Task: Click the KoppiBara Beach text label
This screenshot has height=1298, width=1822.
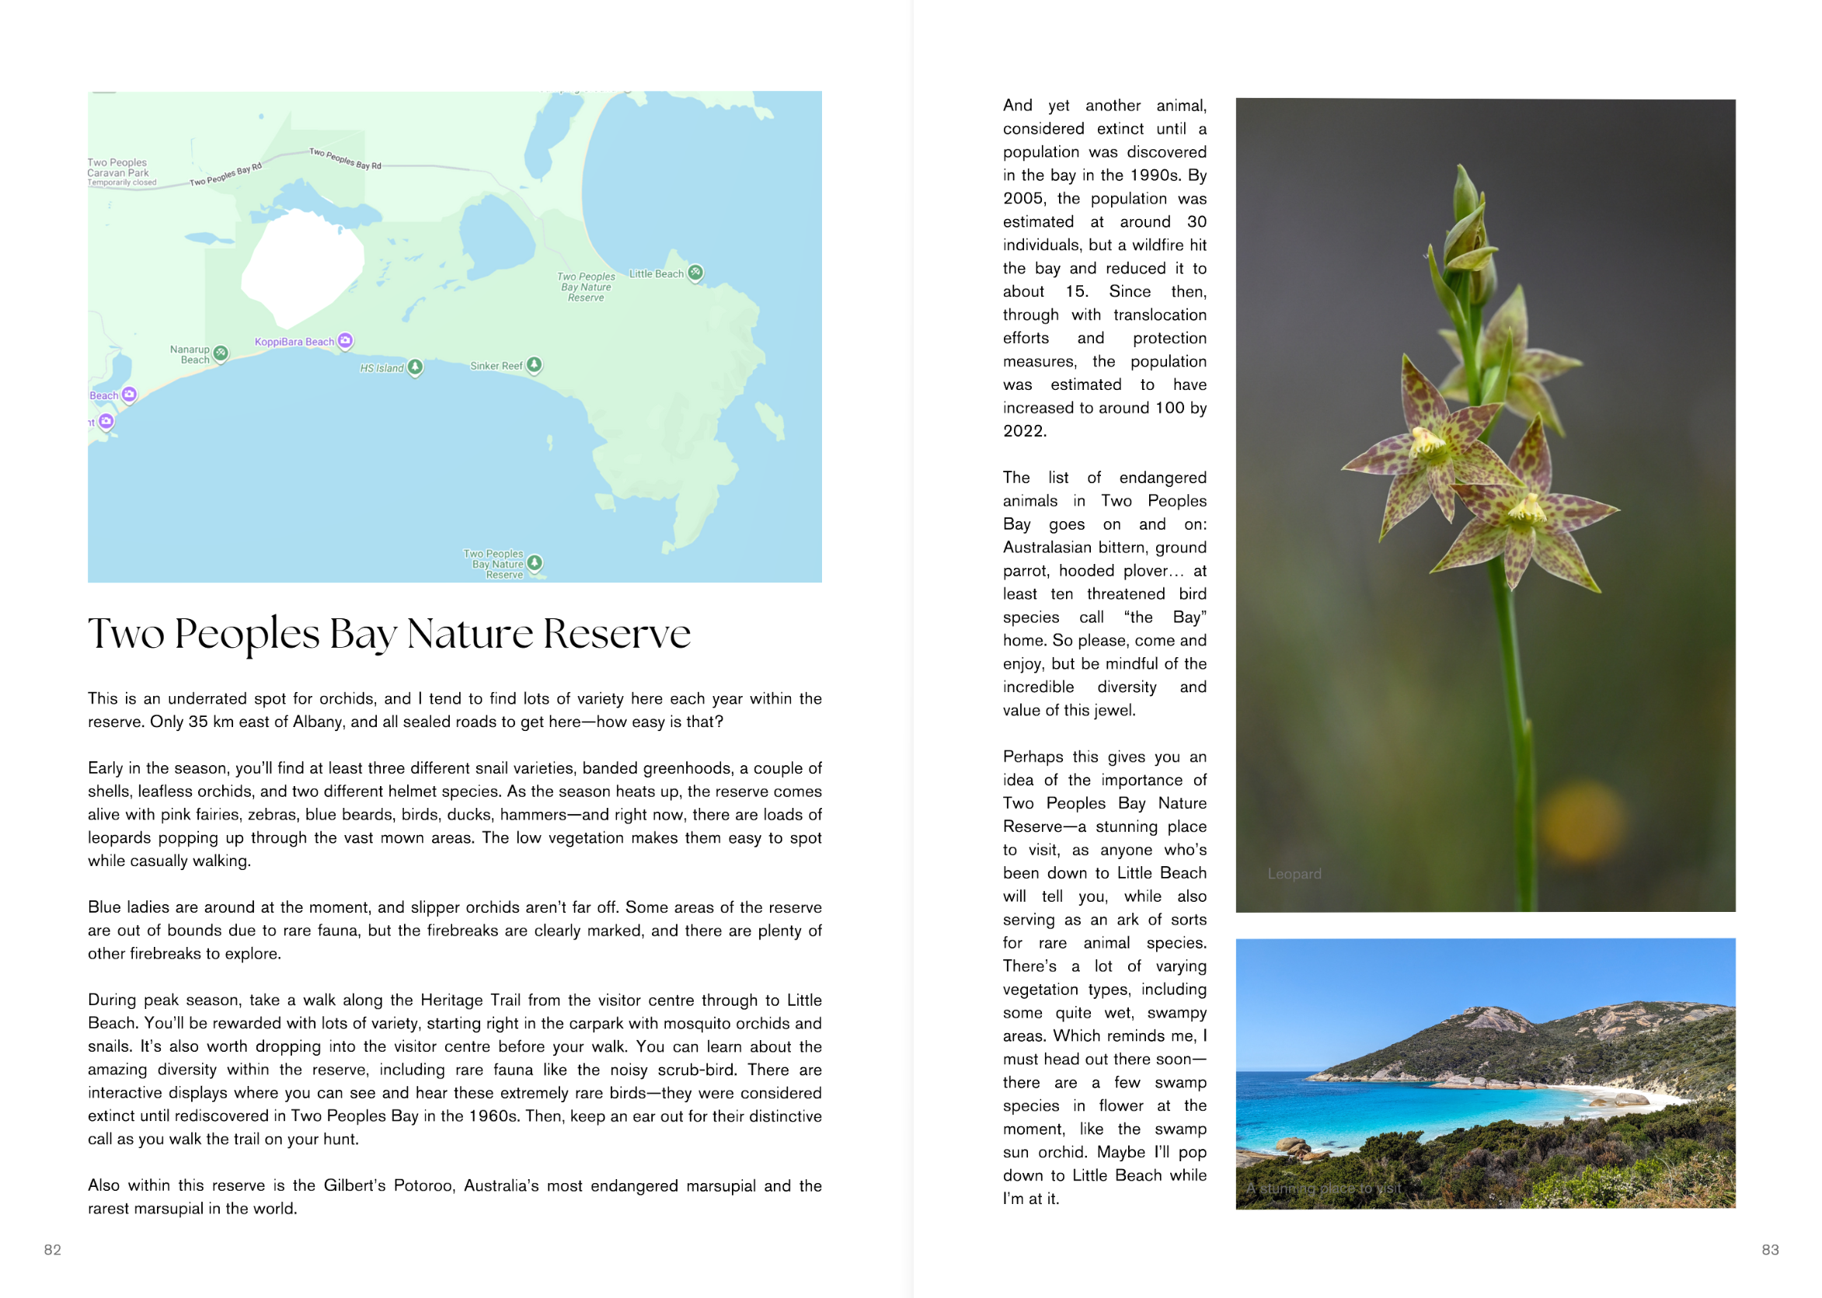Action: click(294, 342)
